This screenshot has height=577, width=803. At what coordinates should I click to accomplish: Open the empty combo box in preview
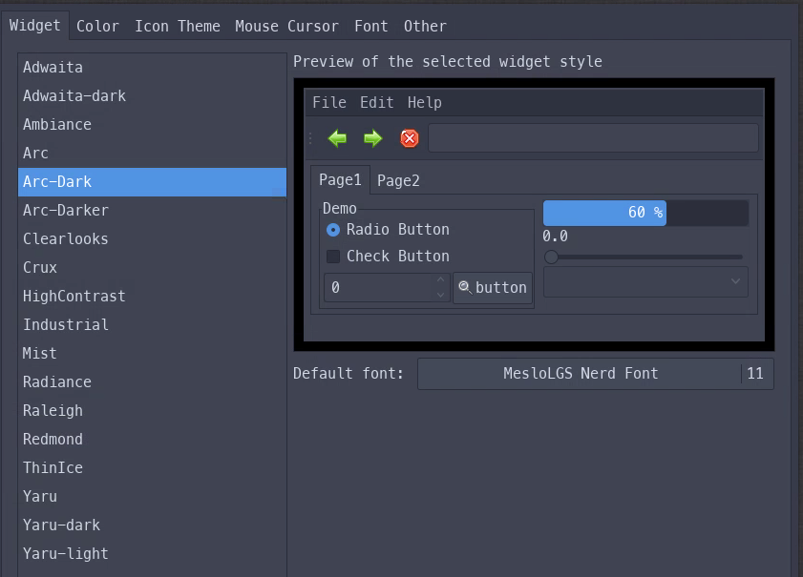click(645, 282)
